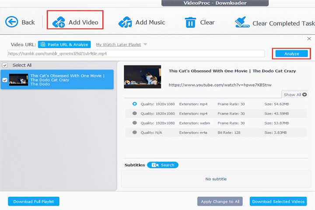Click the subtitle Search magnifier icon
Screen dimensions: 315x210
click(155, 165)
